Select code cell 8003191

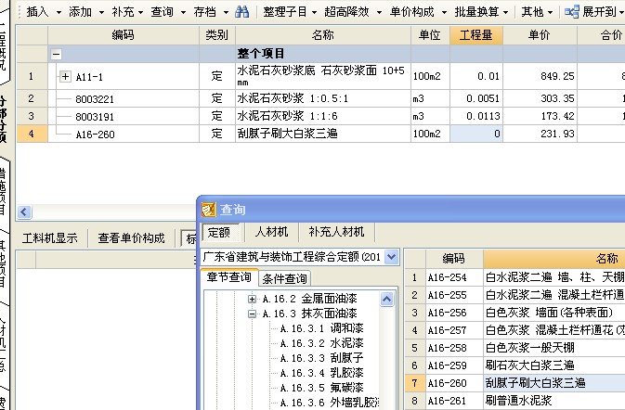coord(124,116)
